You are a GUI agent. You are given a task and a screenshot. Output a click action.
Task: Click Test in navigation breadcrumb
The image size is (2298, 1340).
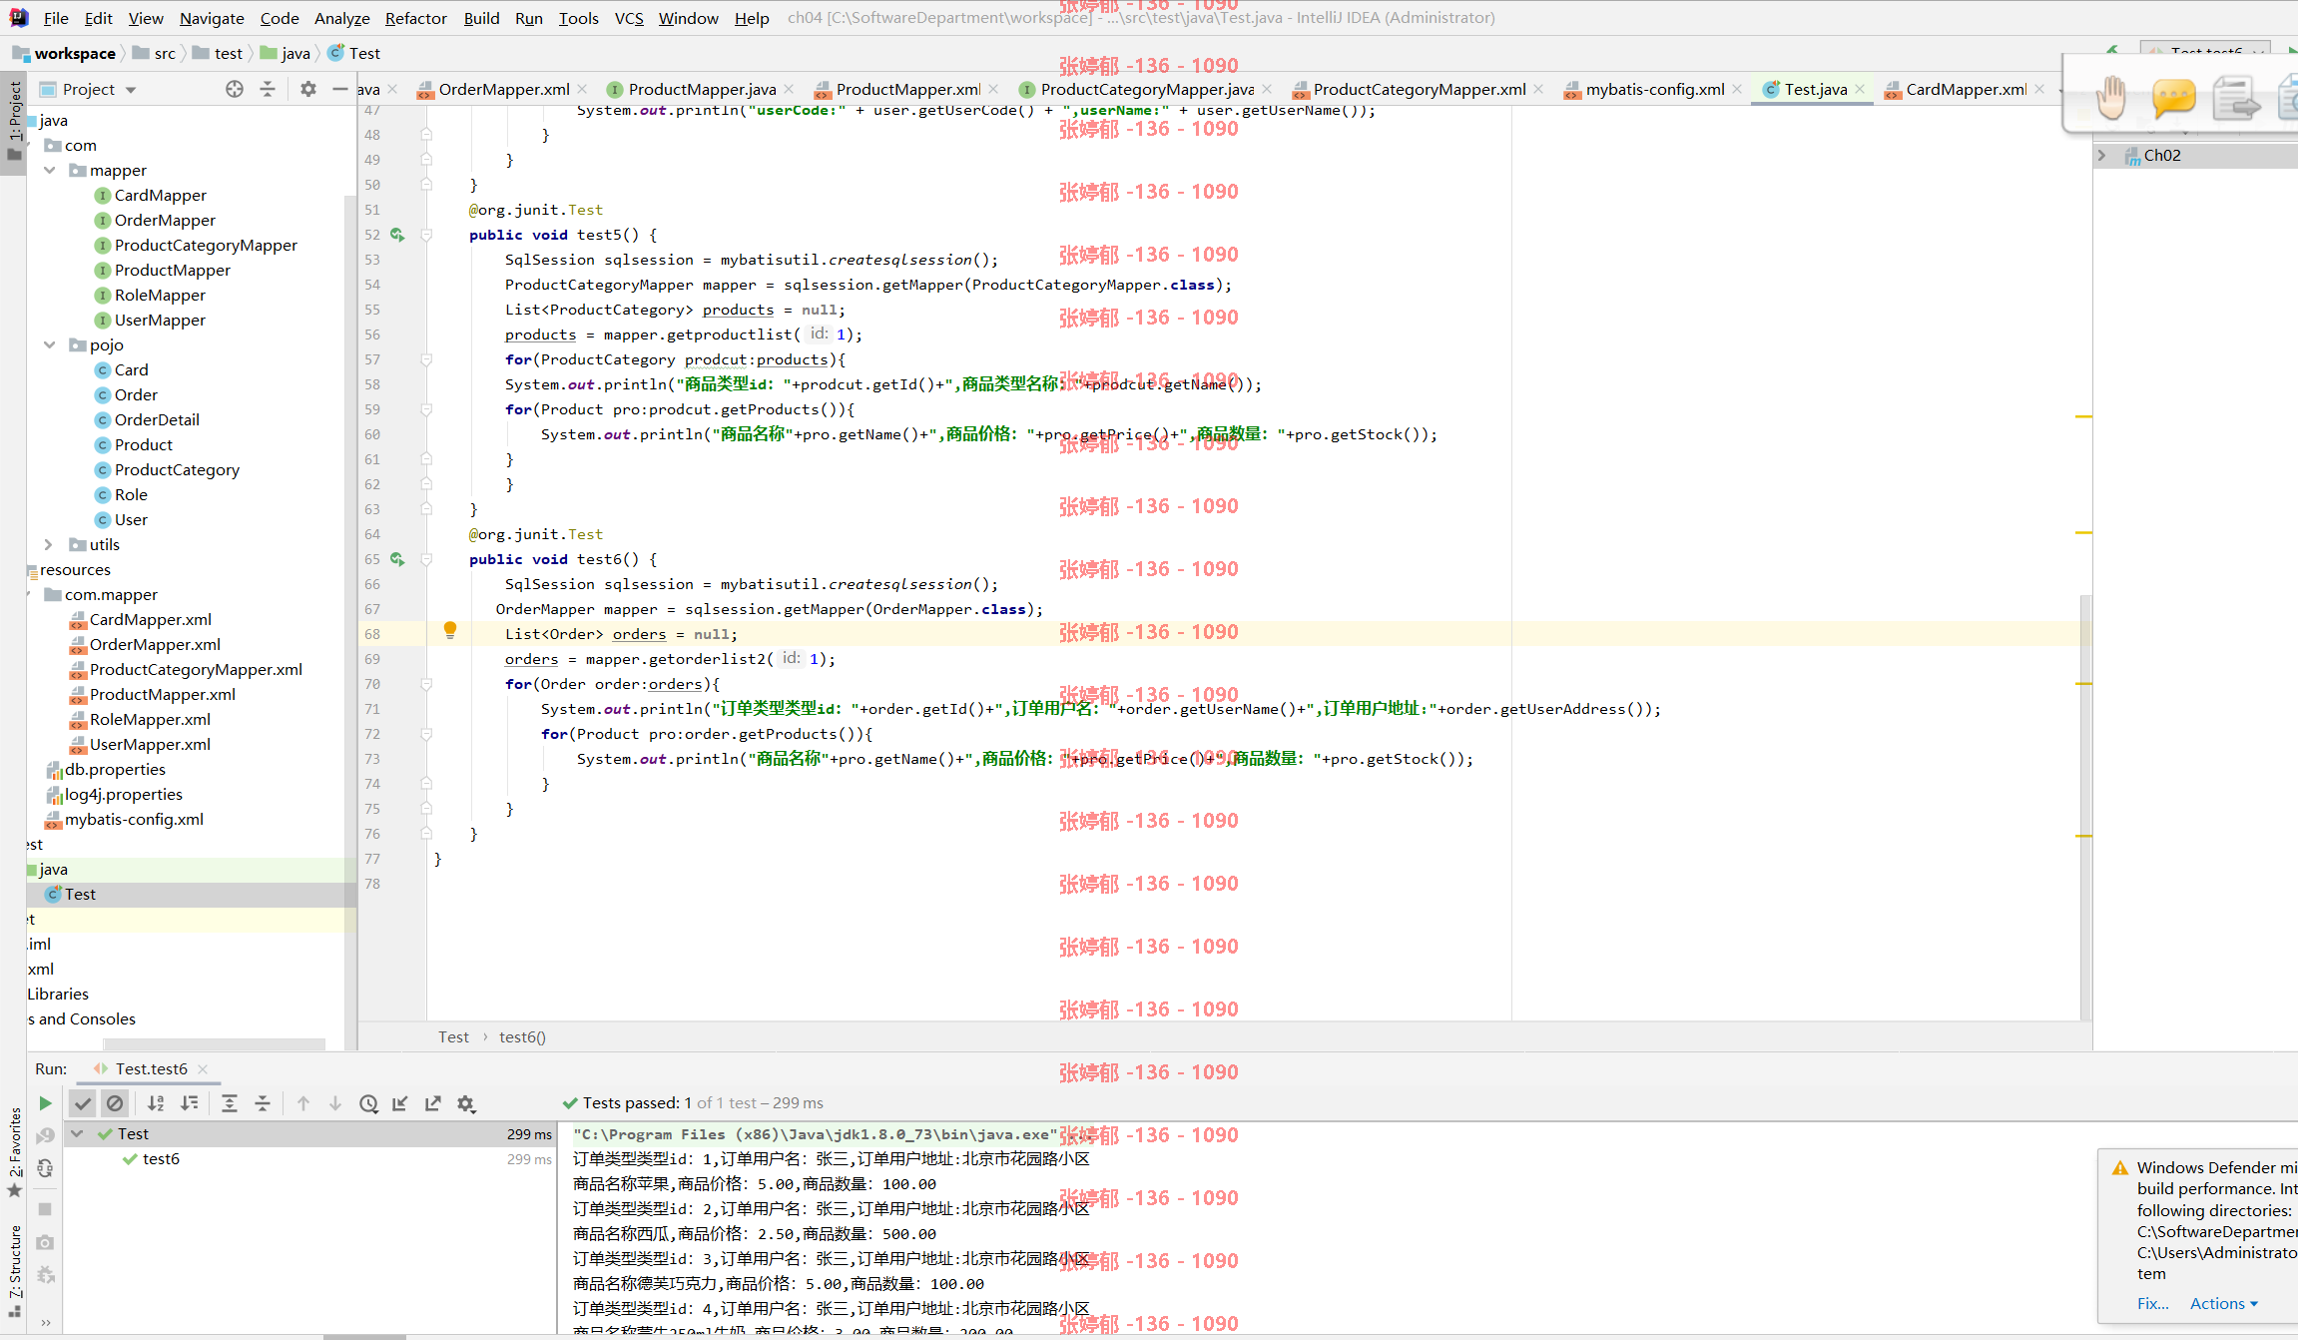pos(354,54)
